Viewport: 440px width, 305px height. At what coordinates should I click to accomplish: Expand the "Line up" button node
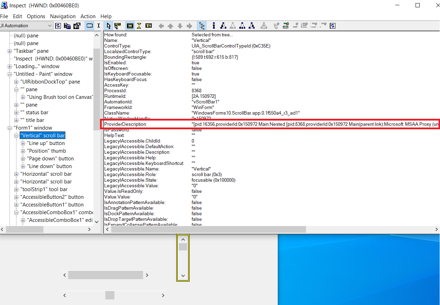pos(23,143)
